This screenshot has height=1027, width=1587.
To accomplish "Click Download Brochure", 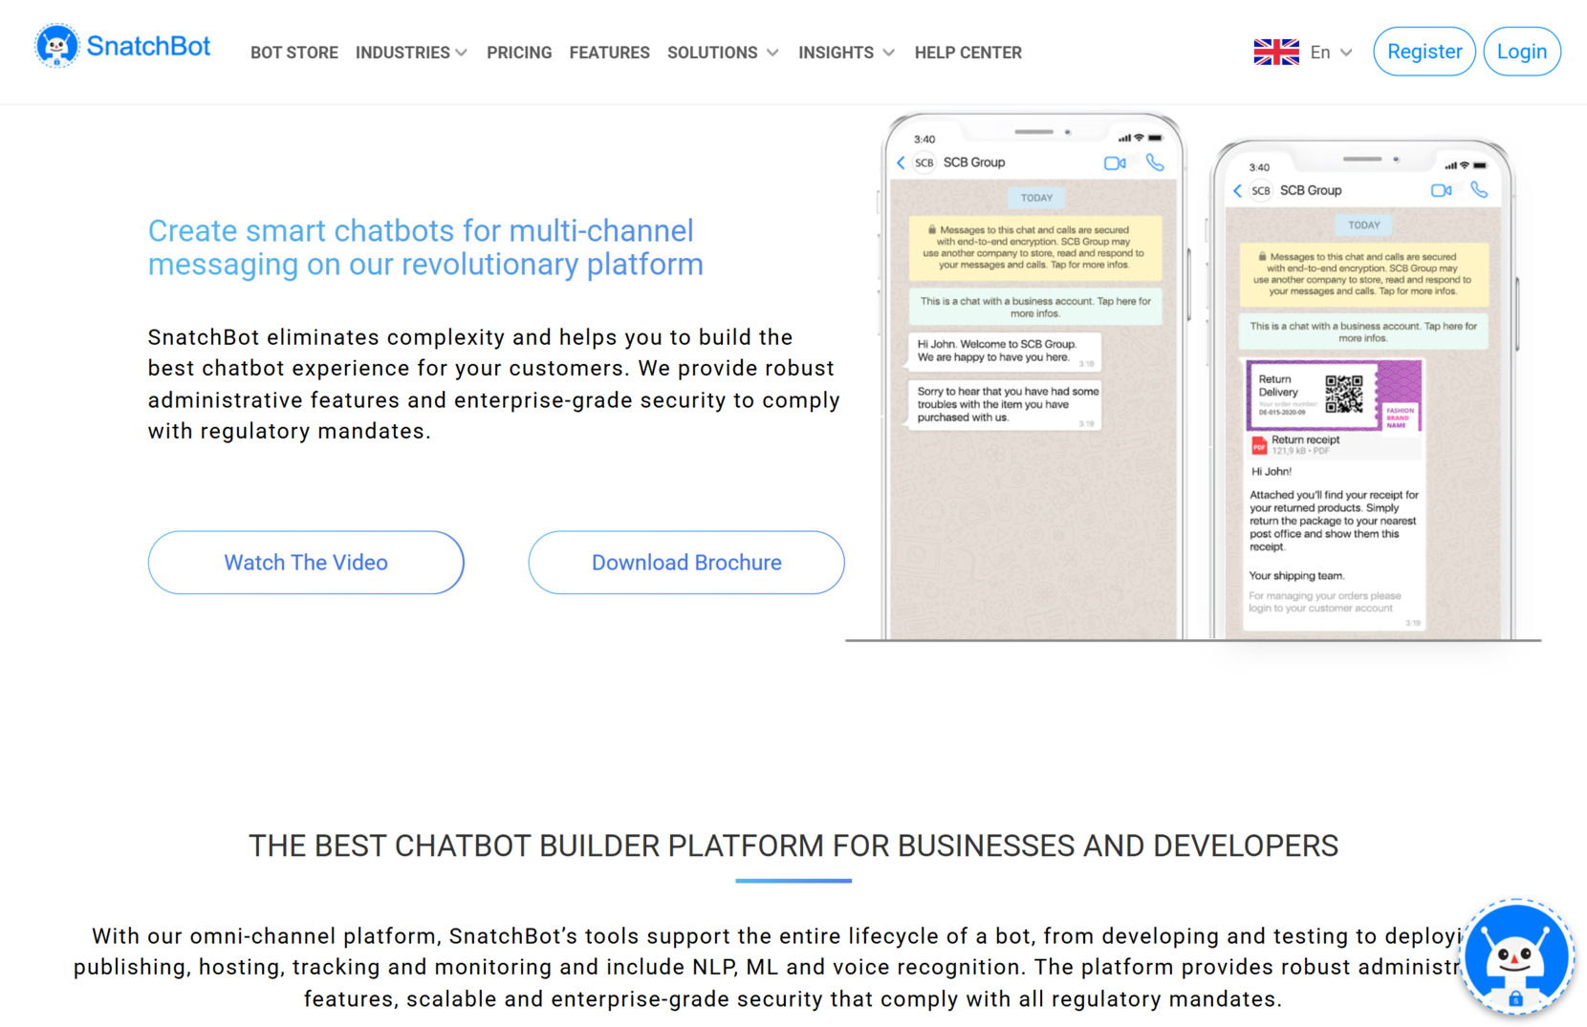I will tap(685, 563).
